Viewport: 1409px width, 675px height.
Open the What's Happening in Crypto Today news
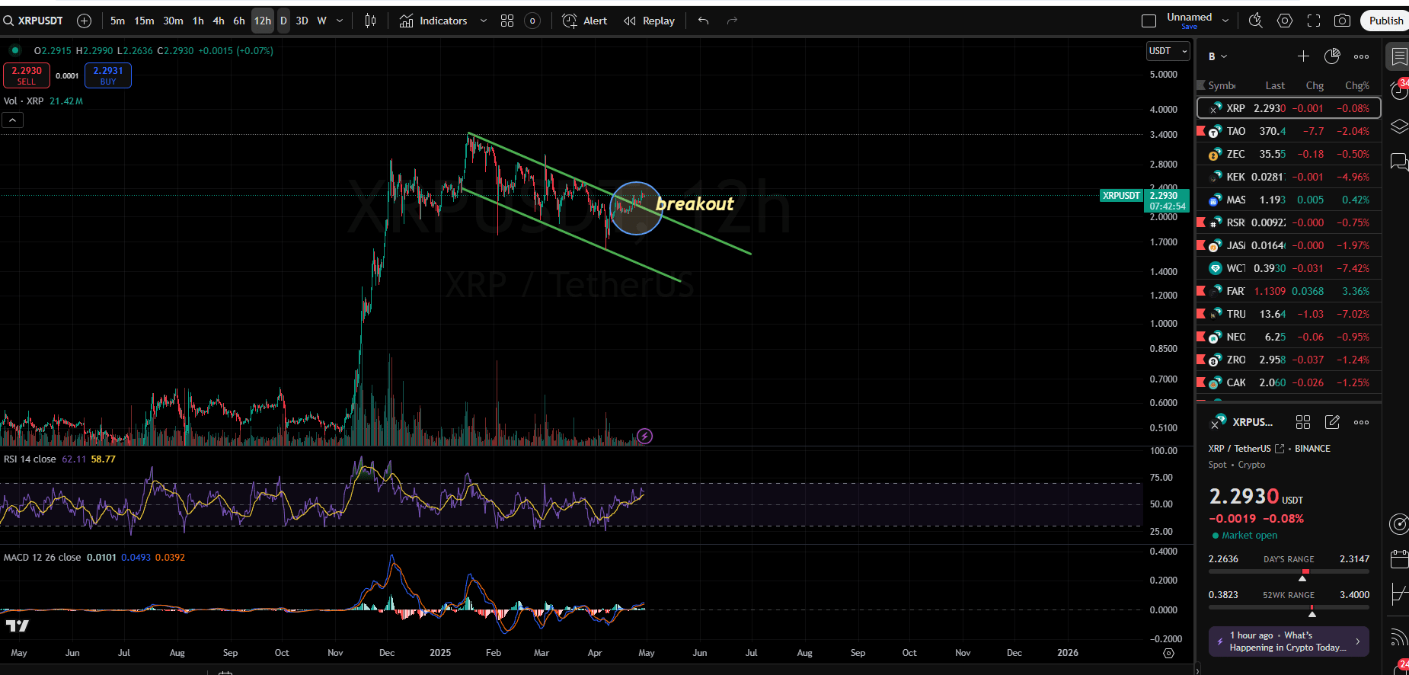1289,641
